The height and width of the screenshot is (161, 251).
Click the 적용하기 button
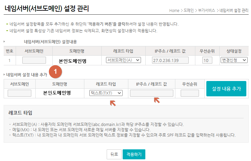pos(134,154)
